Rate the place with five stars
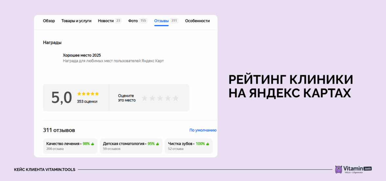 tap(176, 98)
